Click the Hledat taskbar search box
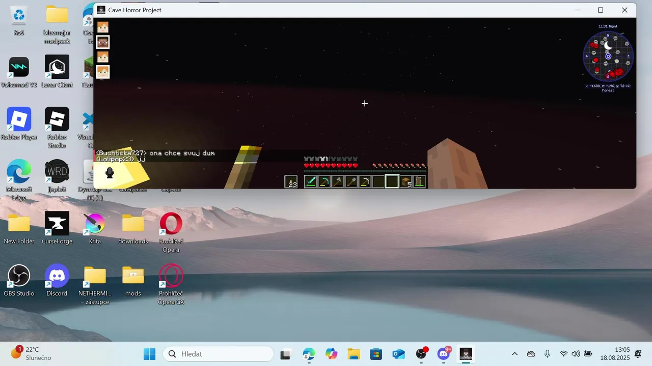652x366 pixels. [219, 354]
